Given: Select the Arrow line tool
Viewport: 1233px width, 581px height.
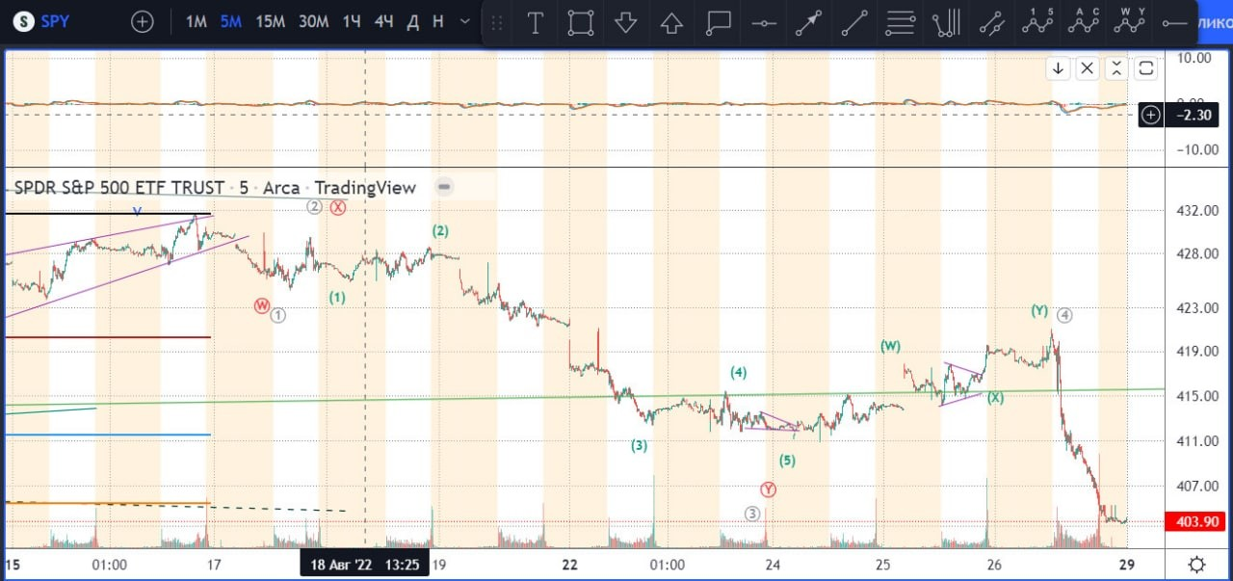Looking at the screenshot, I should 808,22.
